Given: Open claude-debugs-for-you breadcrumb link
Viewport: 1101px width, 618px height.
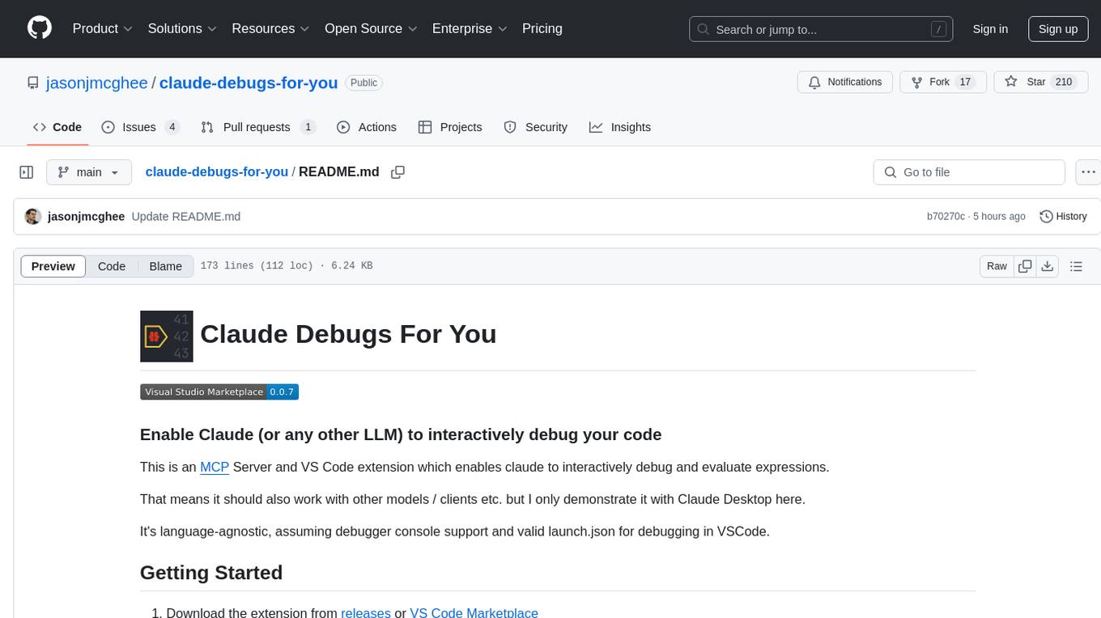Looking at the screenshot, I should click(216, 171).
